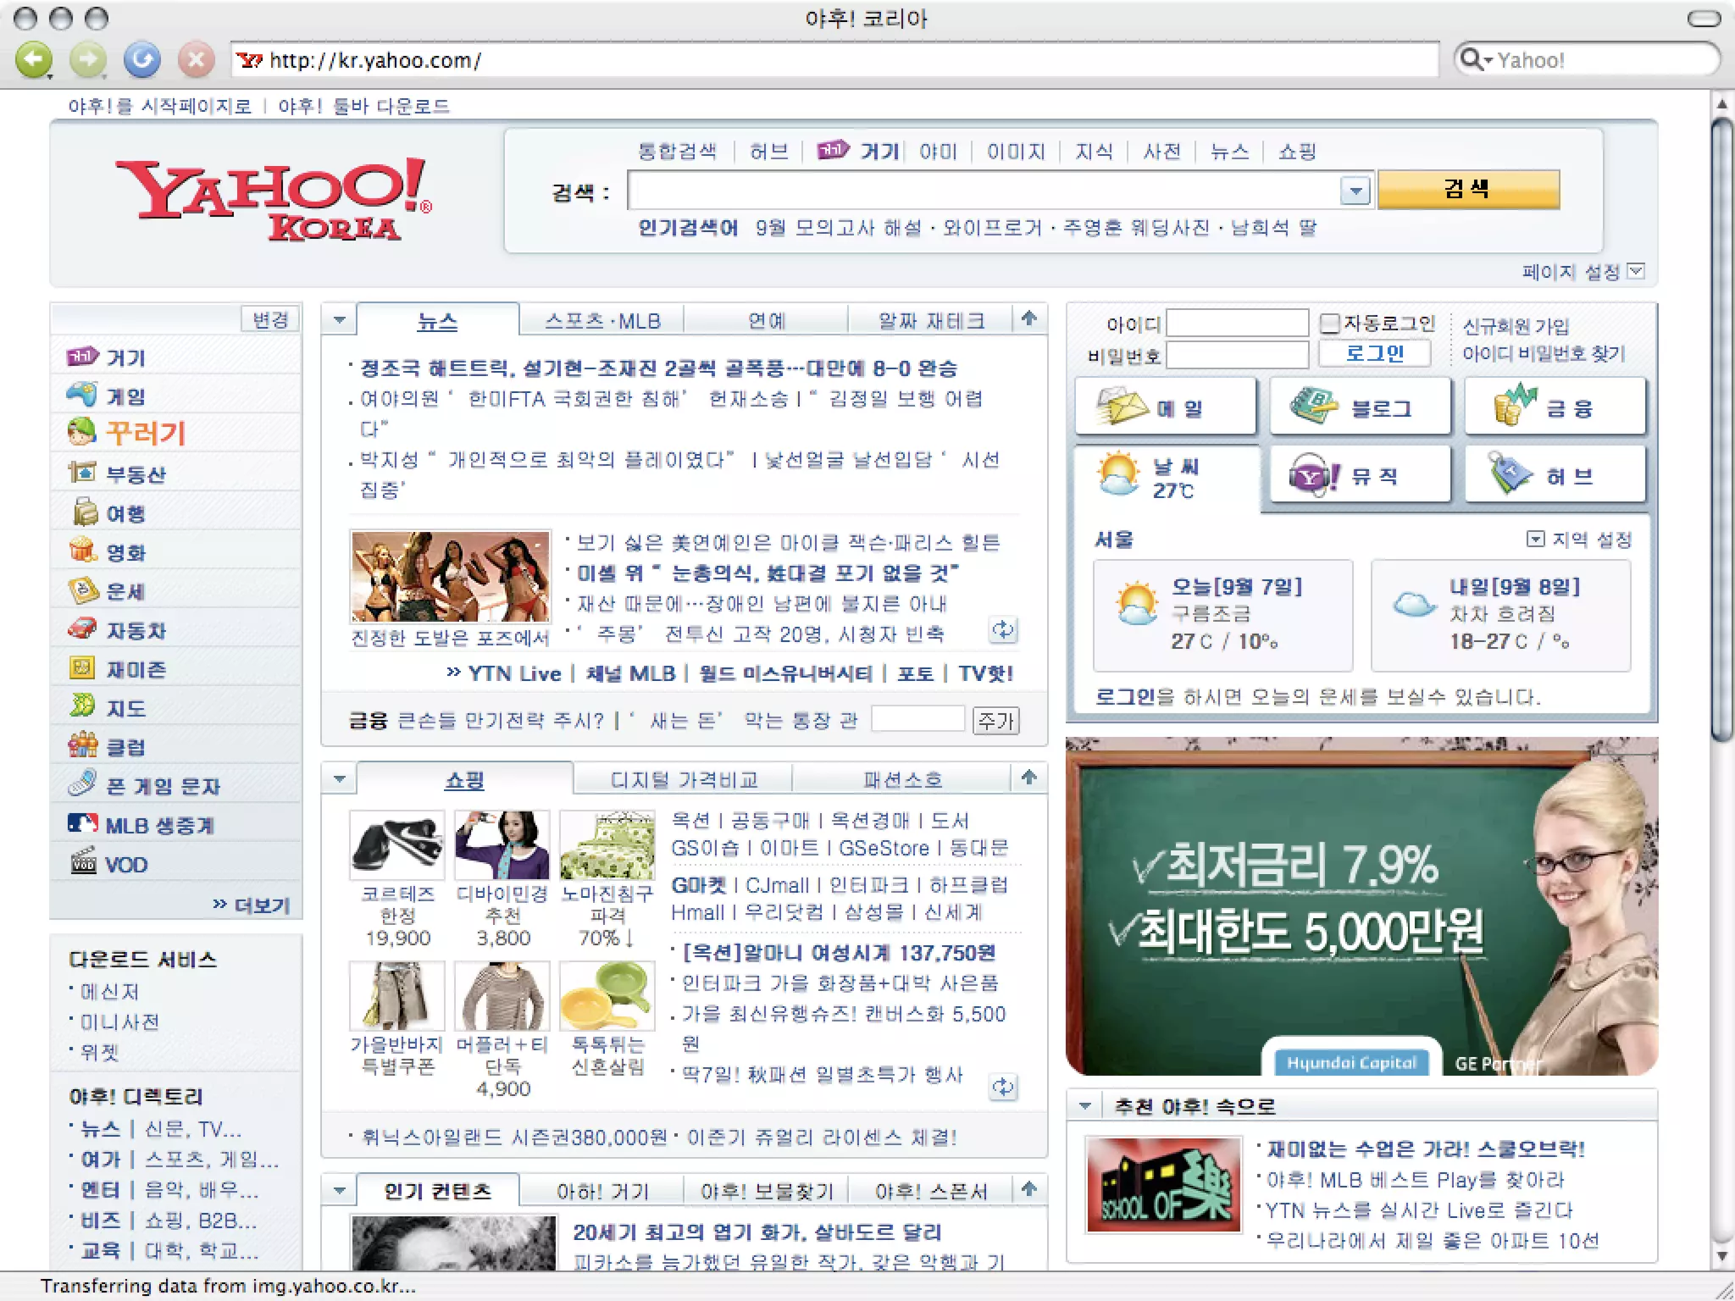Collapse the 쇼핑 section with its arrow
This screenshot has height=1301, width=1735.
340,778
